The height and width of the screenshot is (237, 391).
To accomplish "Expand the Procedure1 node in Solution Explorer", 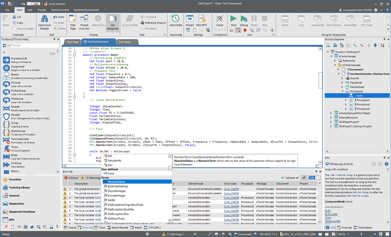I will click(x=346, y=100).
